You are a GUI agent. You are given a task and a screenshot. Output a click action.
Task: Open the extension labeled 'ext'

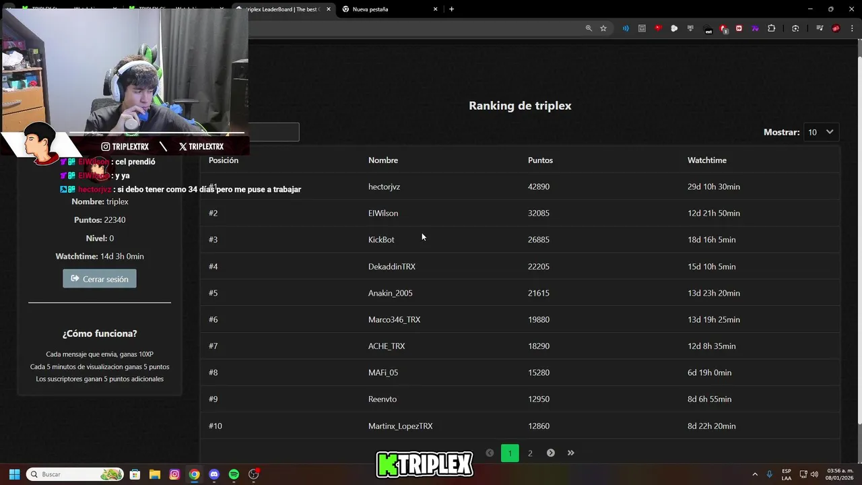tap(708, 29)
